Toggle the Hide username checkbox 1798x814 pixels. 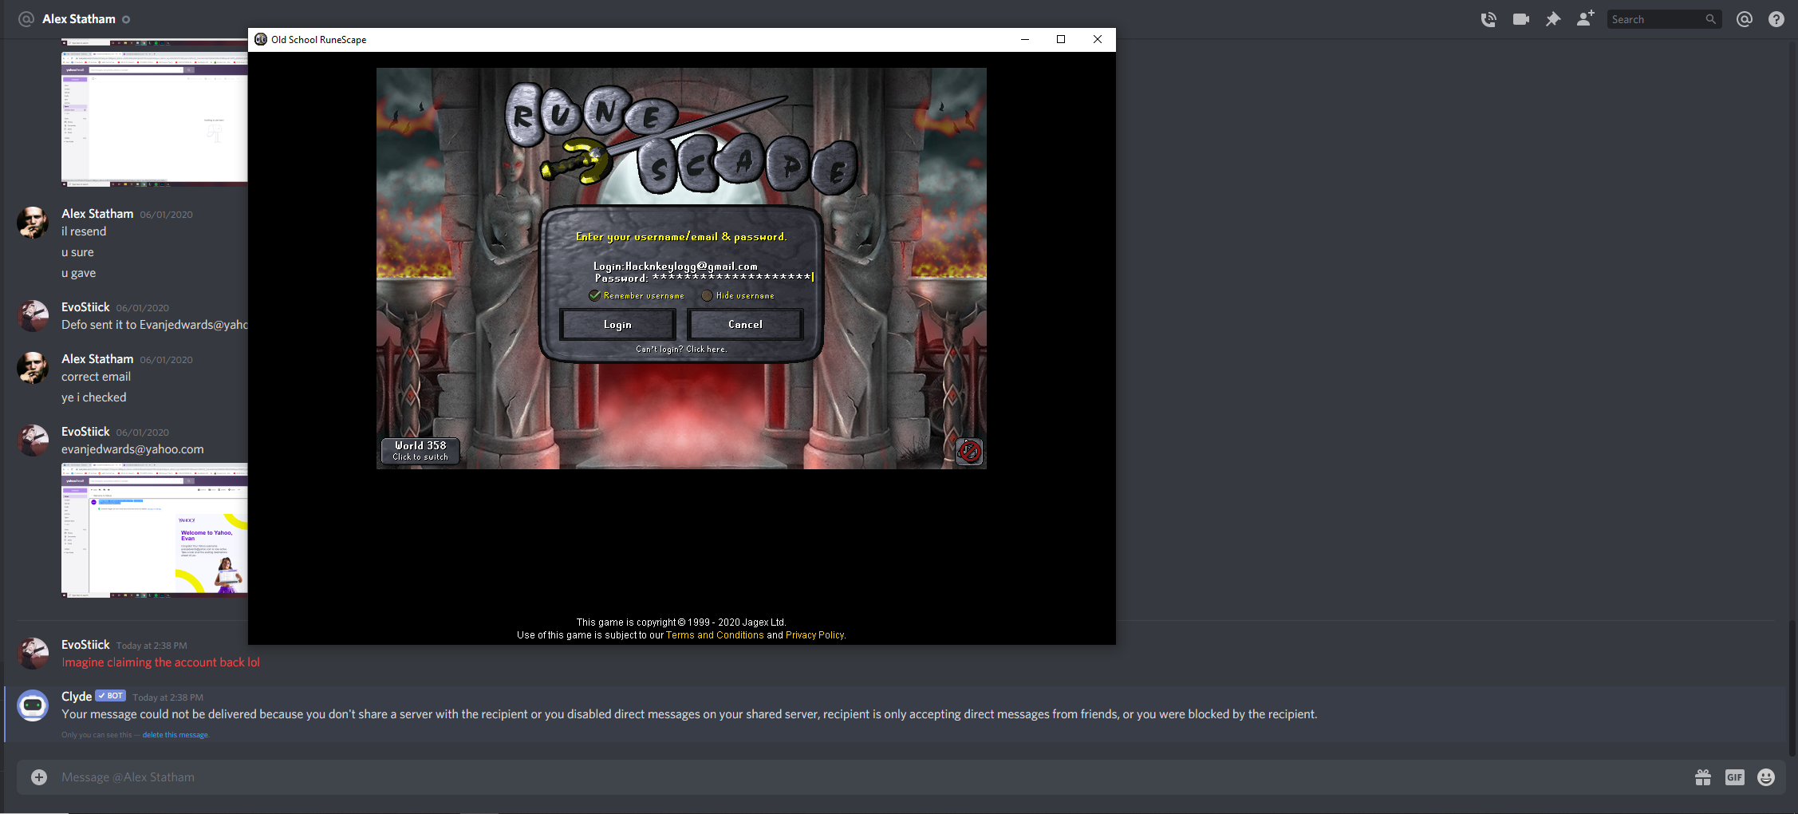click(x=707, y=295)
